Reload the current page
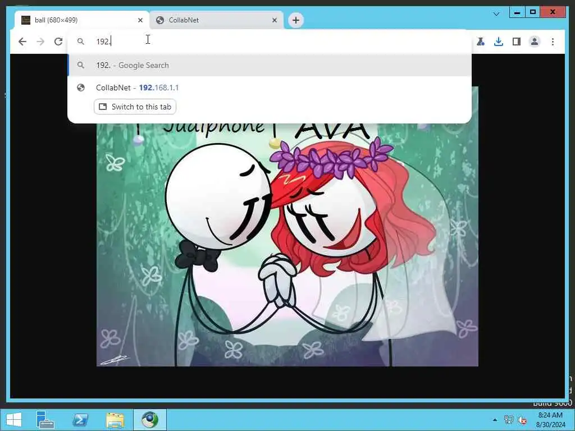The height and width of the screenshot is (431, 575). (x=58, y=42)
